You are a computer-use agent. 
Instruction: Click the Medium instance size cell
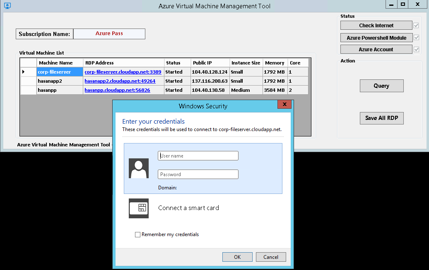246,90
